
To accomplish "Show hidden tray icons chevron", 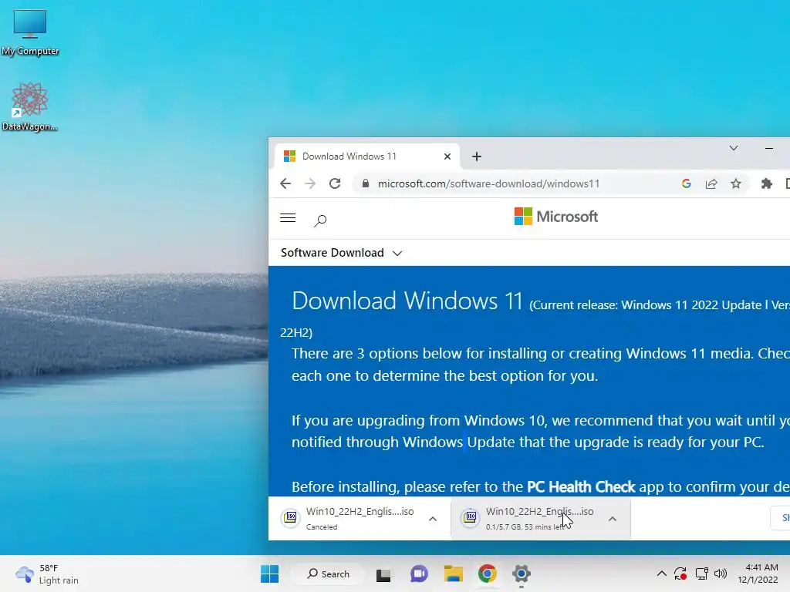I will coord(661,573).
